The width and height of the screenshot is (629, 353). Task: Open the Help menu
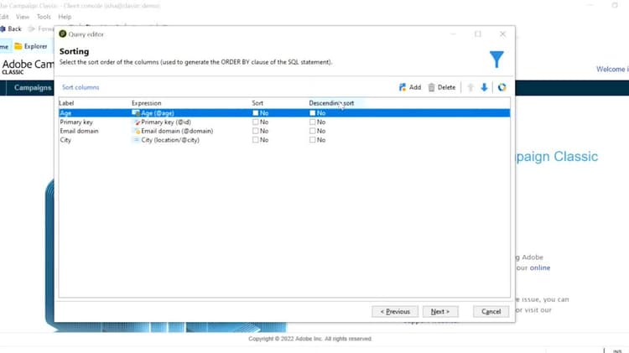(x=65, y=17)
